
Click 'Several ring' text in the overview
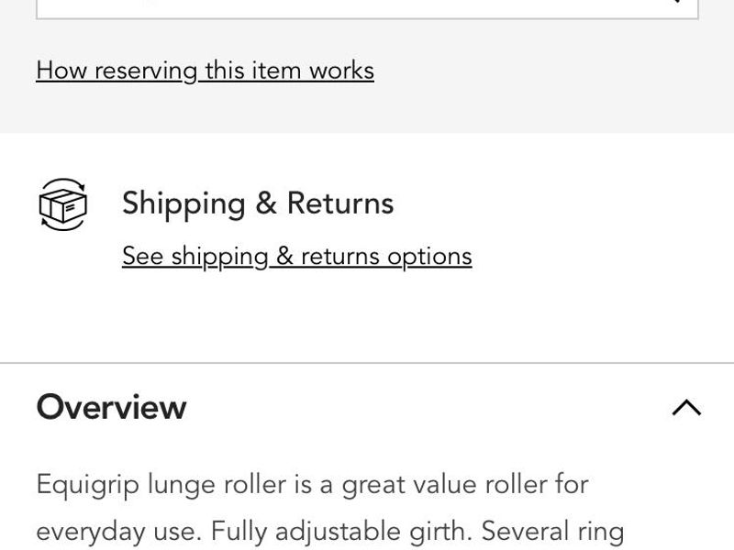553,532
